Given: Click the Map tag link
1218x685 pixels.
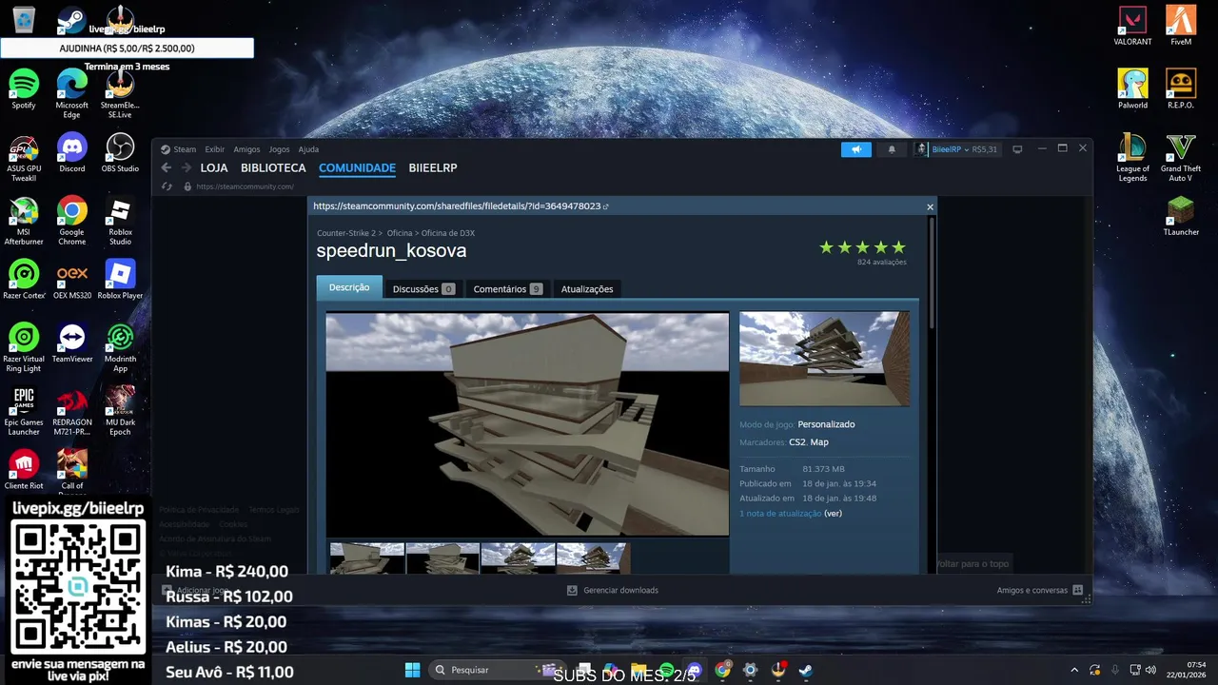Looking at the screenshot, I should pyautogui.click(x=819, y=442).
